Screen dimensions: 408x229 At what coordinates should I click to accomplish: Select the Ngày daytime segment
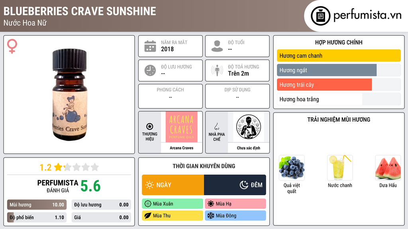[173, 185]
